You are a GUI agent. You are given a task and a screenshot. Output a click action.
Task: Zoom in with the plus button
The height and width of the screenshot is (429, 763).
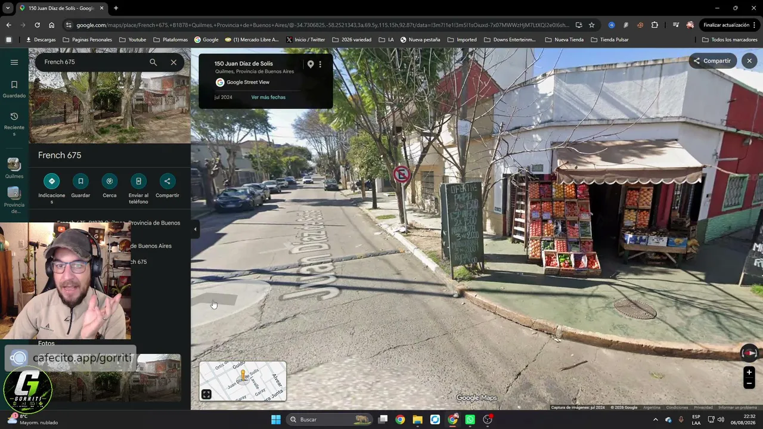pyautogui.click(x=749, y=372)
